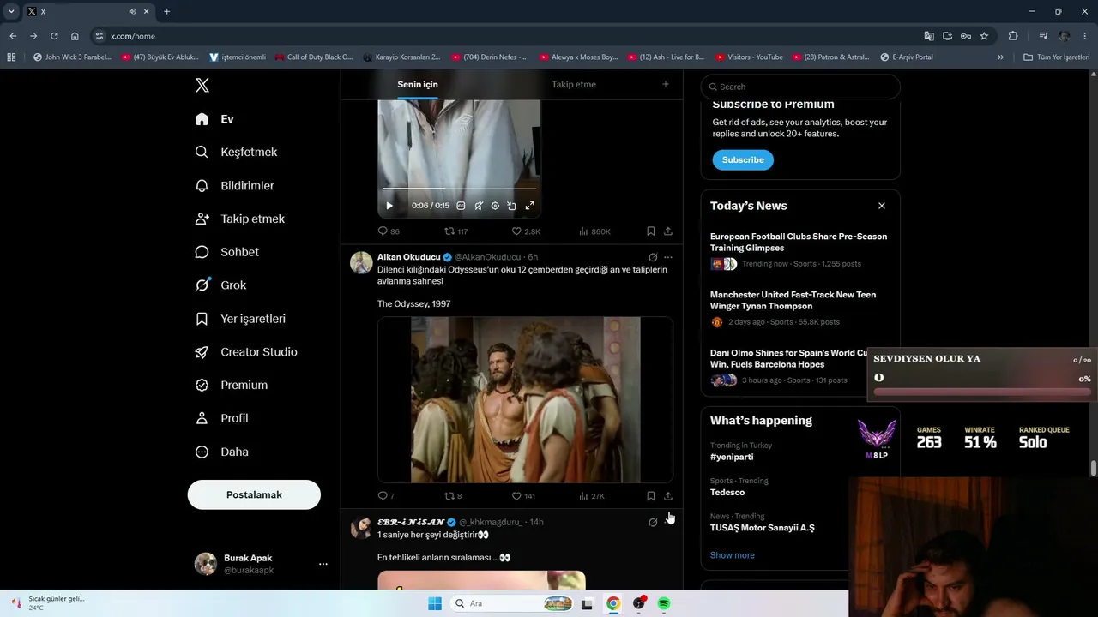Image resolution: width=1098 pixels, height=617 pixels.
Task: Switch to the Takip etme tab
Action: pos(574,84)
